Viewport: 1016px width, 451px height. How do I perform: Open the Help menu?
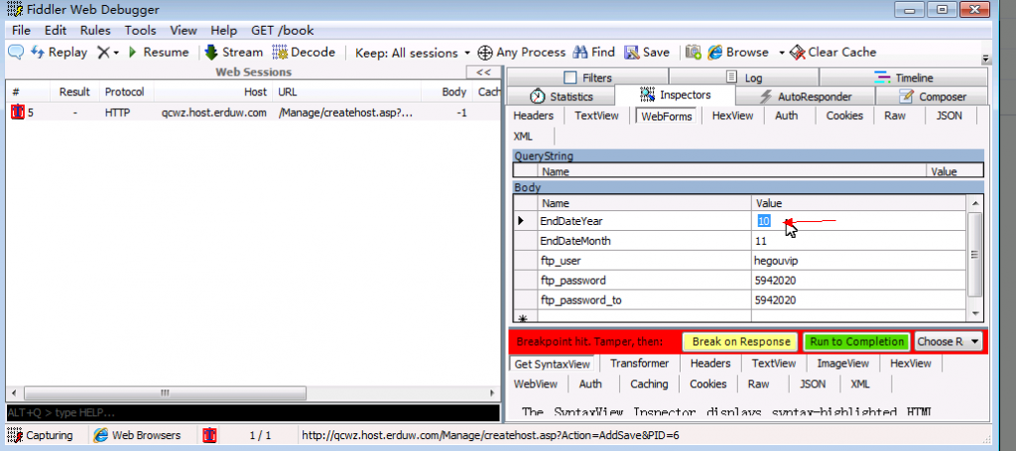click(224, 31)
